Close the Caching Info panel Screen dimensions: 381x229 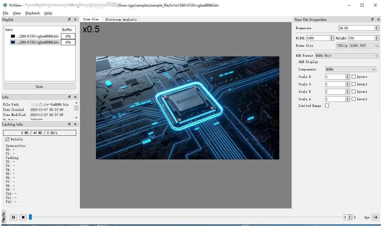point(75,124)
